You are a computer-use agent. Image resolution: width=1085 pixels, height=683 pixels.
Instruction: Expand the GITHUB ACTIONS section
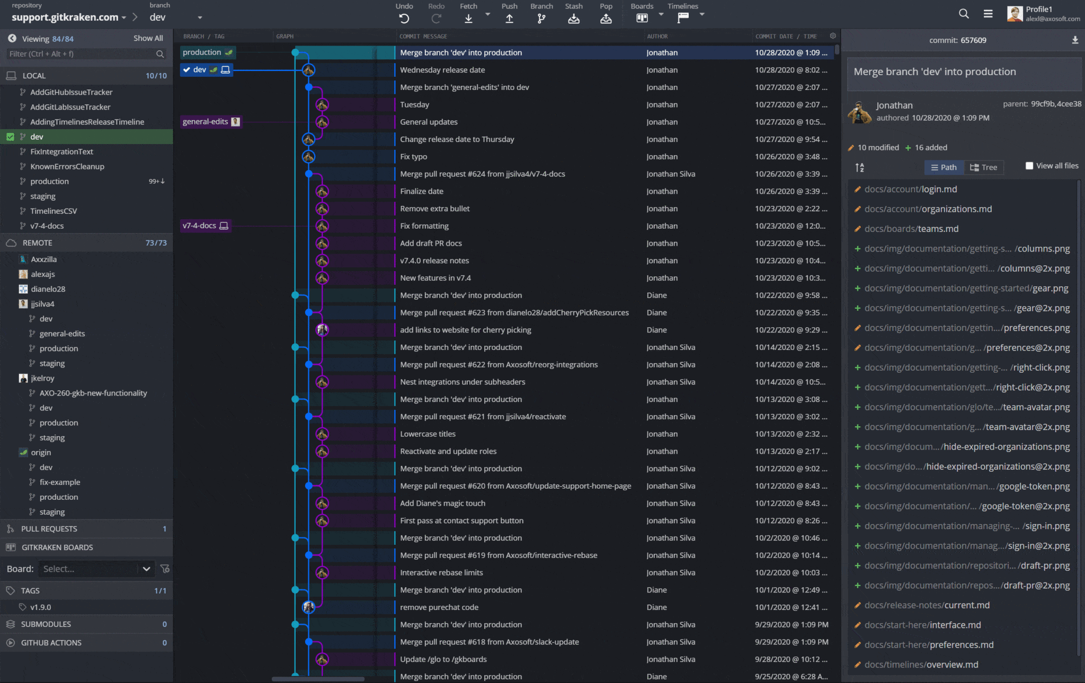point(86,643)
